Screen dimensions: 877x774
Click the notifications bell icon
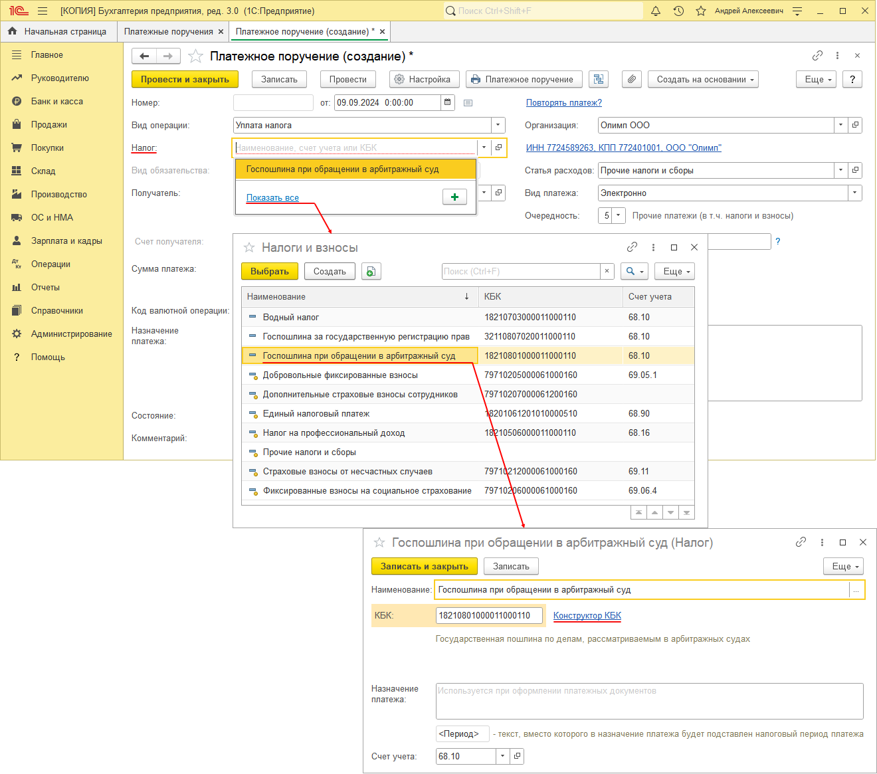[x=656, y=11]
